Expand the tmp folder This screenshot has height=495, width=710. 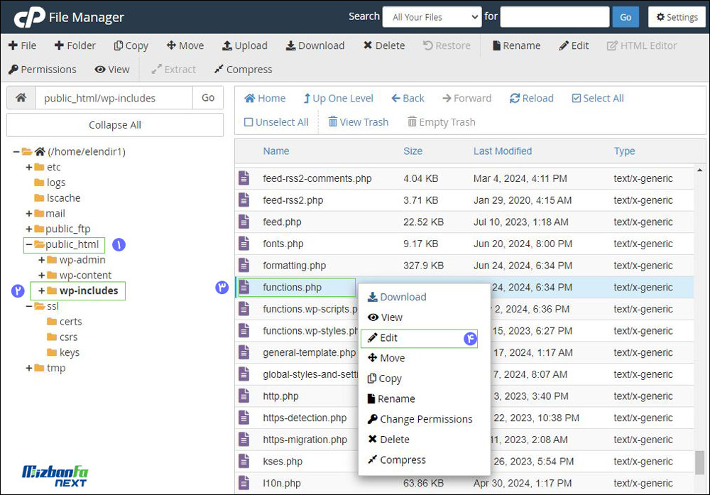tap(29, 368)
